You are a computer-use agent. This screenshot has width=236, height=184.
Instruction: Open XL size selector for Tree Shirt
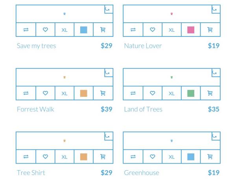[x=65, y=157]
